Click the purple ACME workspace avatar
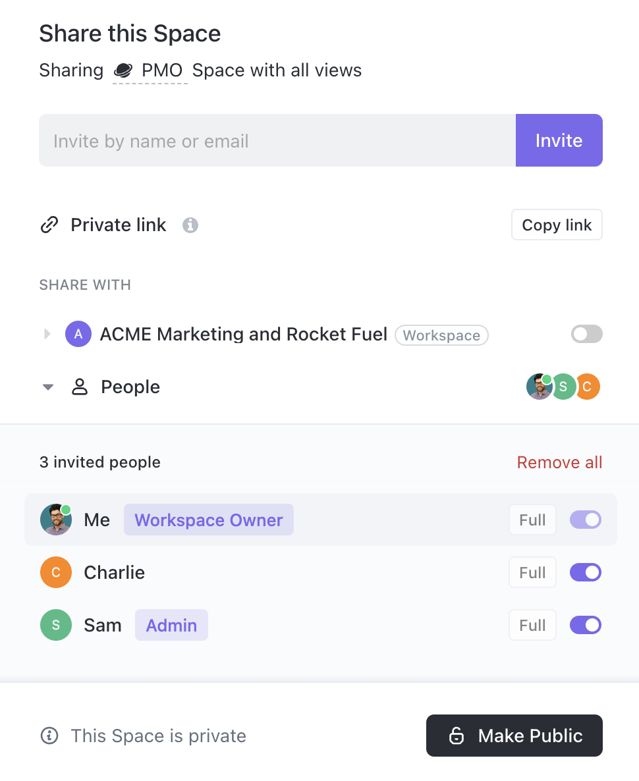Image resolution: width=639 pixels, height=781 pixels. [78, 335]
